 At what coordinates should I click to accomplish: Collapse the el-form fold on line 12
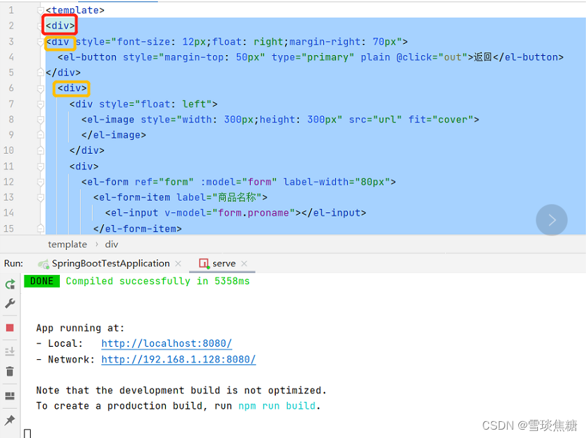[40, 182]
